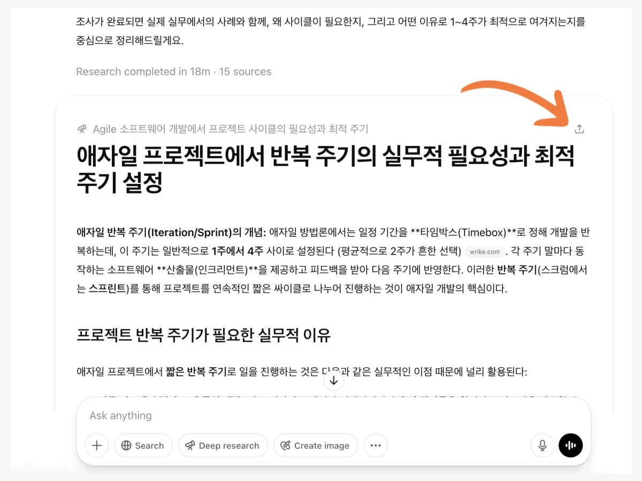Image resolution: width=642 pixels, height=481 pixels.
Task: Start voice mode with the waveform button
Action: (x=571, y=446)
